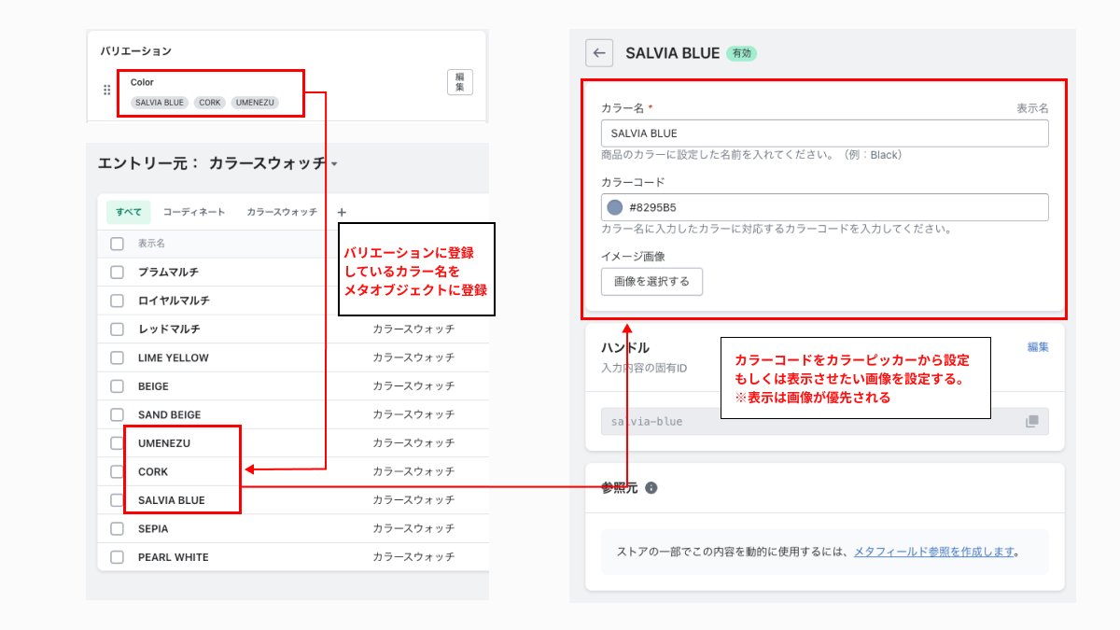The height and width of the screenshot is (630, 1120).
Task: Click the 編集 button in バリエーション card
Action: (460, 81)
